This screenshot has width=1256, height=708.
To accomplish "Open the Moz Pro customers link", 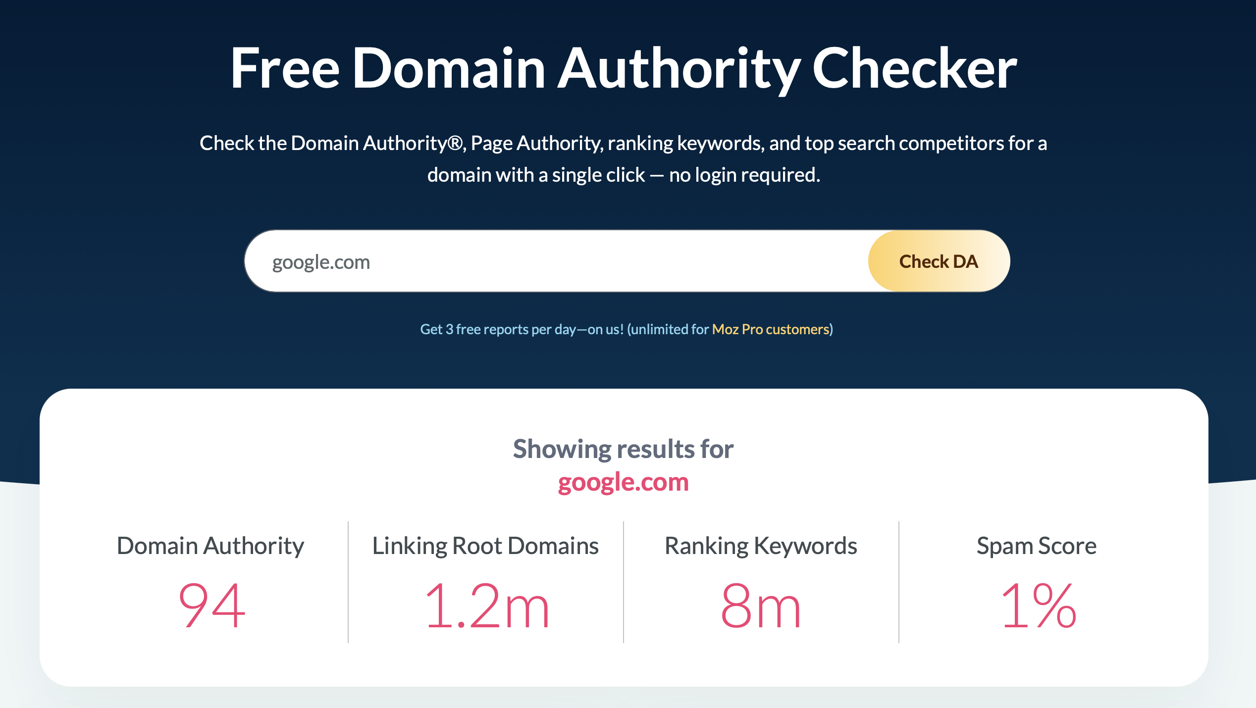I will pyautogui.click(x=771, y=329).
